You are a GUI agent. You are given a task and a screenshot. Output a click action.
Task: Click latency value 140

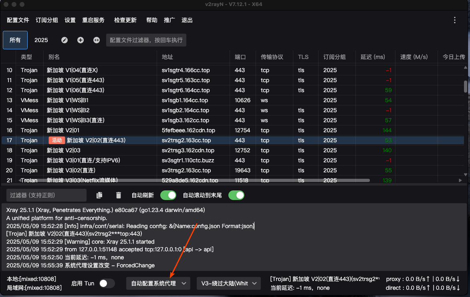(x=387, y=150)
